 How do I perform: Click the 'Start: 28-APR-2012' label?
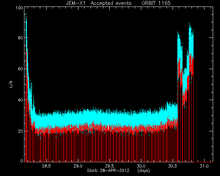click(x=108, y=170)
